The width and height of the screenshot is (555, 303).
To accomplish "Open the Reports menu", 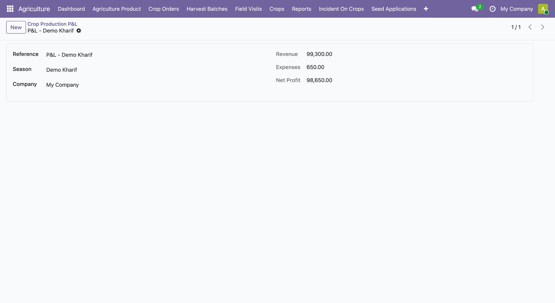I will 301,9.
